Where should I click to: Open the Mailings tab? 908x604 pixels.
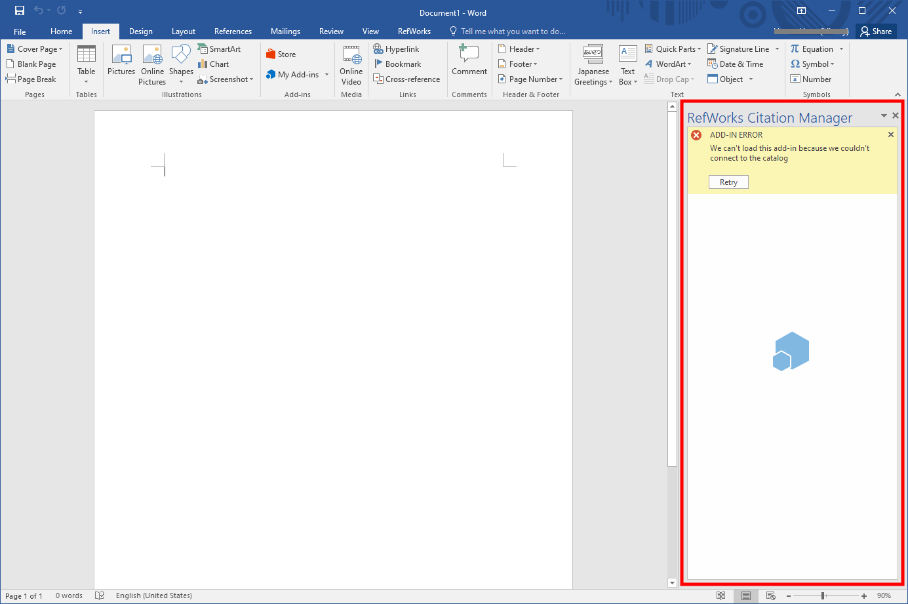pos(285,31)
